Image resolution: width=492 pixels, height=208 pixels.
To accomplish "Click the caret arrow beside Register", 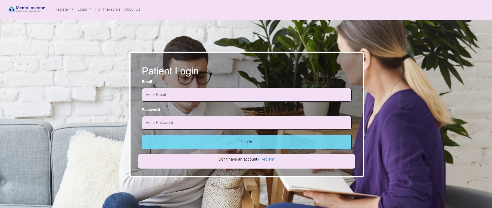I will [x=72, y=9].
